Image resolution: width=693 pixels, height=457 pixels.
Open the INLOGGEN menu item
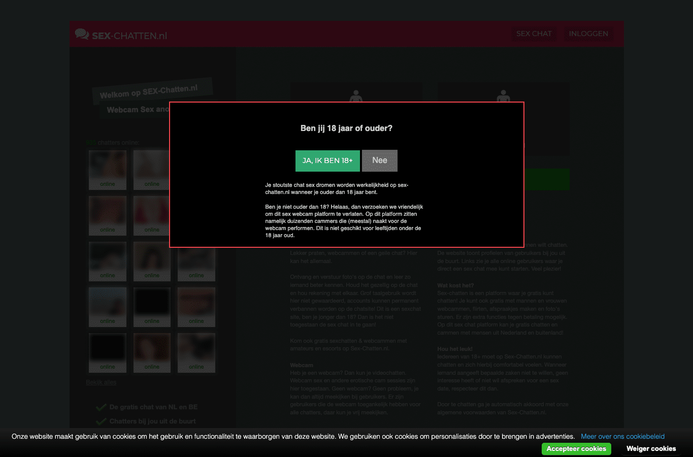[588, 34]
